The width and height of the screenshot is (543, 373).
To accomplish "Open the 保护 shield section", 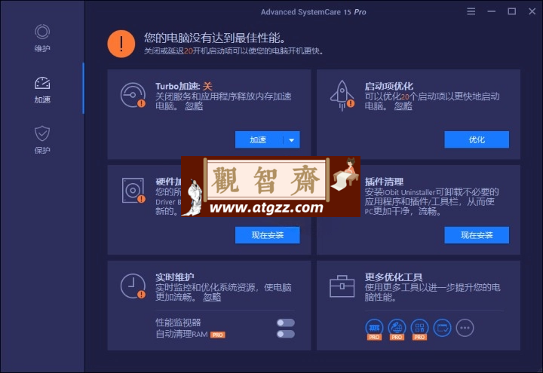I will click(x=42, y=140).
